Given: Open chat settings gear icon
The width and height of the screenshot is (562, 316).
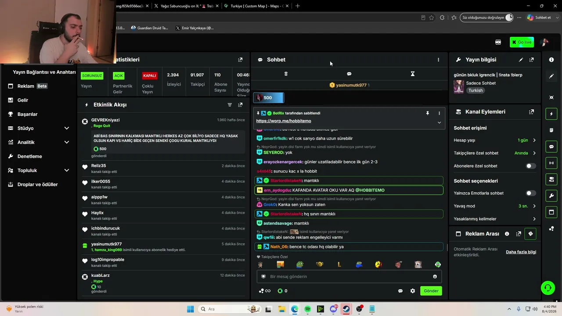Looking at the screenshot, I should click(413, 291).
